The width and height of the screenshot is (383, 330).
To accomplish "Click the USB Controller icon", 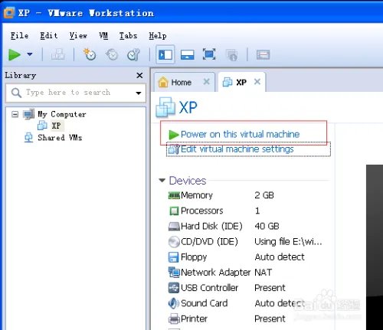I will point(174,288).
